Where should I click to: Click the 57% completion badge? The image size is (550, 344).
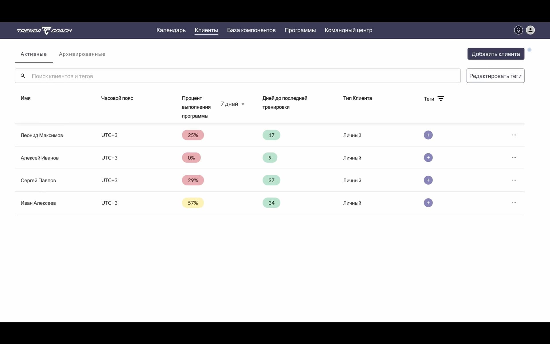pyautogui.click(x=193, y=203)
